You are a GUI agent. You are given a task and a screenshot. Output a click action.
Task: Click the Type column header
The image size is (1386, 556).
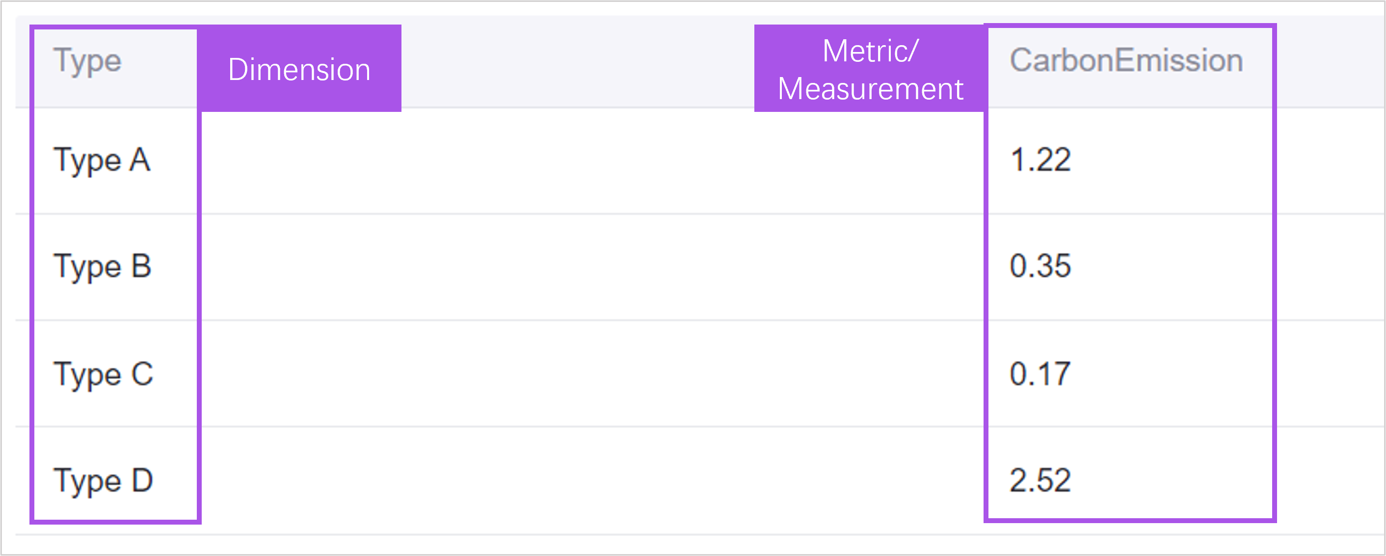(87, 61)
